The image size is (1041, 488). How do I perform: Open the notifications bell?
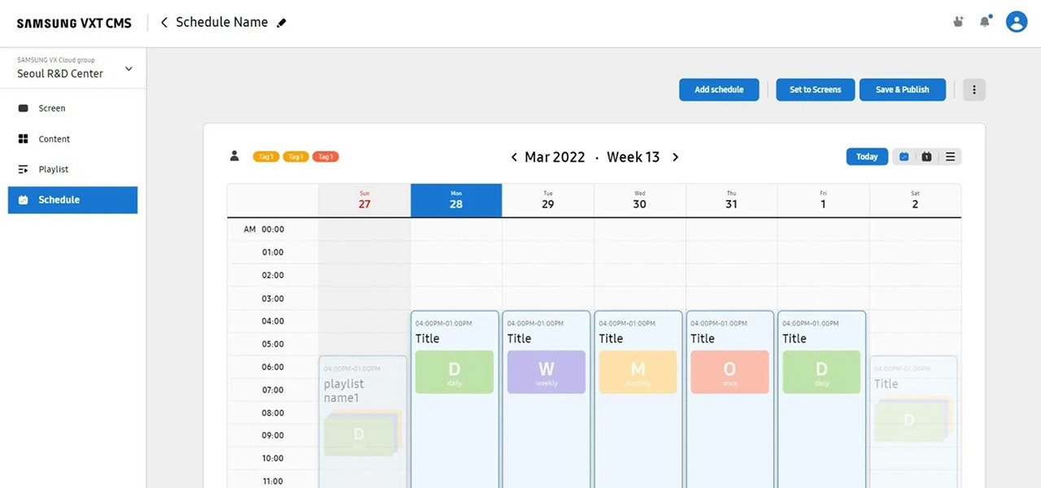tap(985, 22)
